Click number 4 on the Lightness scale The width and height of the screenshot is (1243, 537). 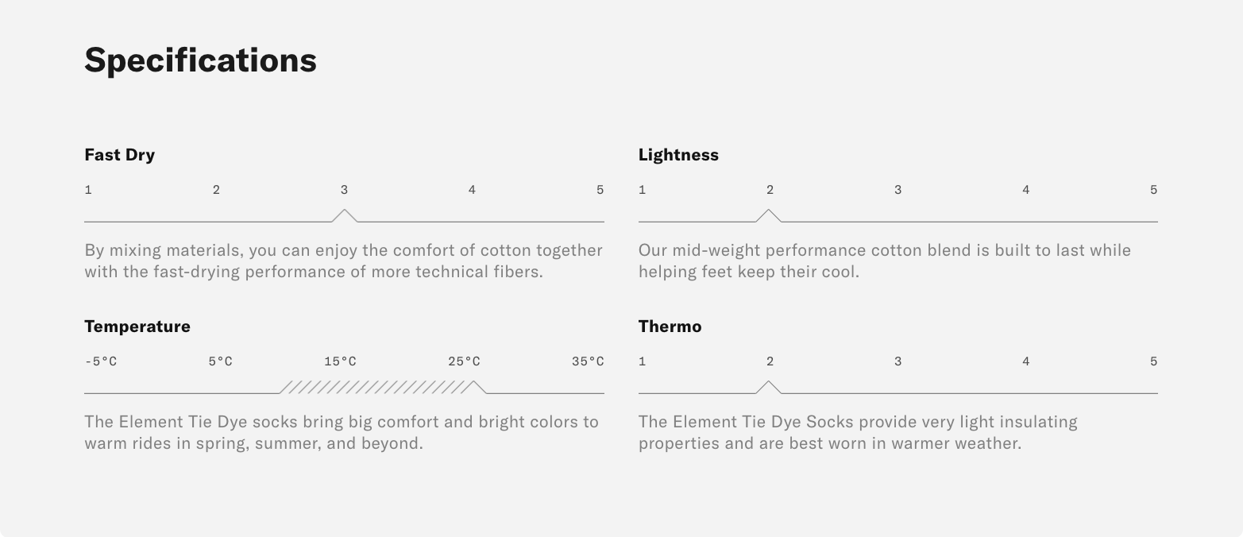click(x=1025, y=190)
